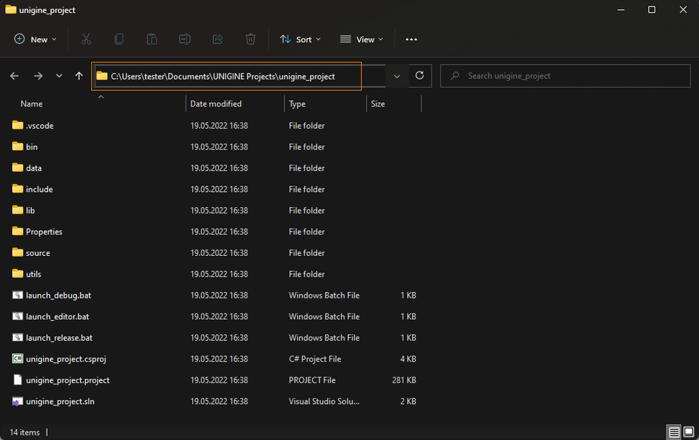This screenshot has width=699, height=440.
Task: Open the View layout dropdown
Action: [x=362, y=40]
